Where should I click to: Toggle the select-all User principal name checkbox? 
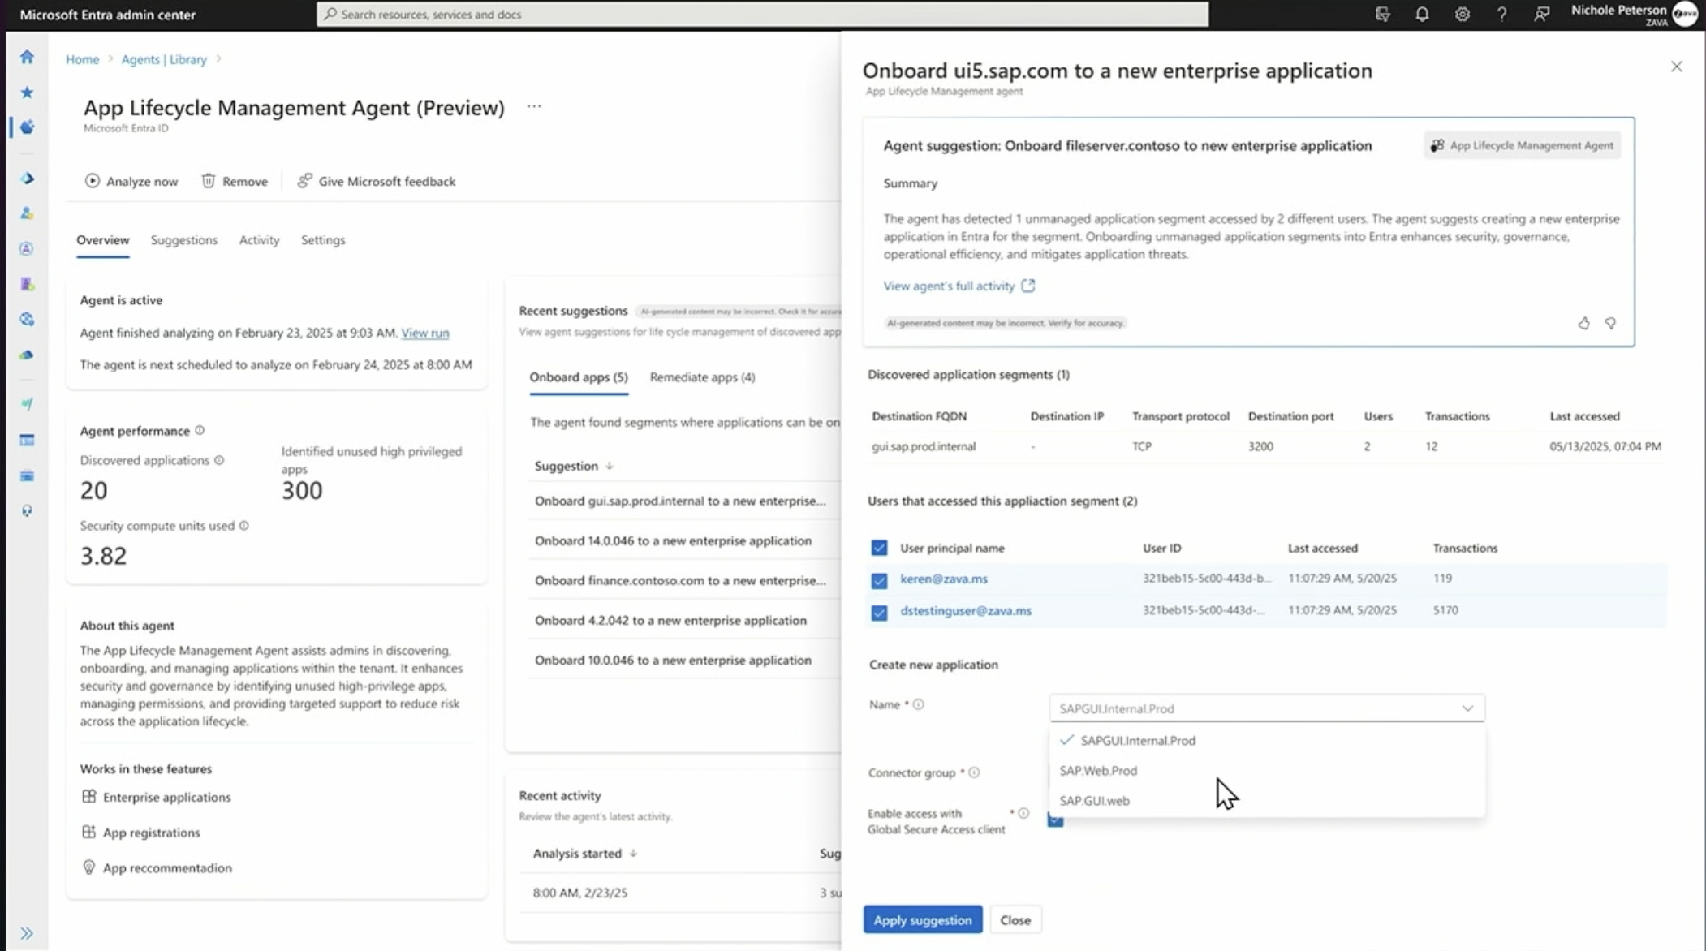[879, 548]
